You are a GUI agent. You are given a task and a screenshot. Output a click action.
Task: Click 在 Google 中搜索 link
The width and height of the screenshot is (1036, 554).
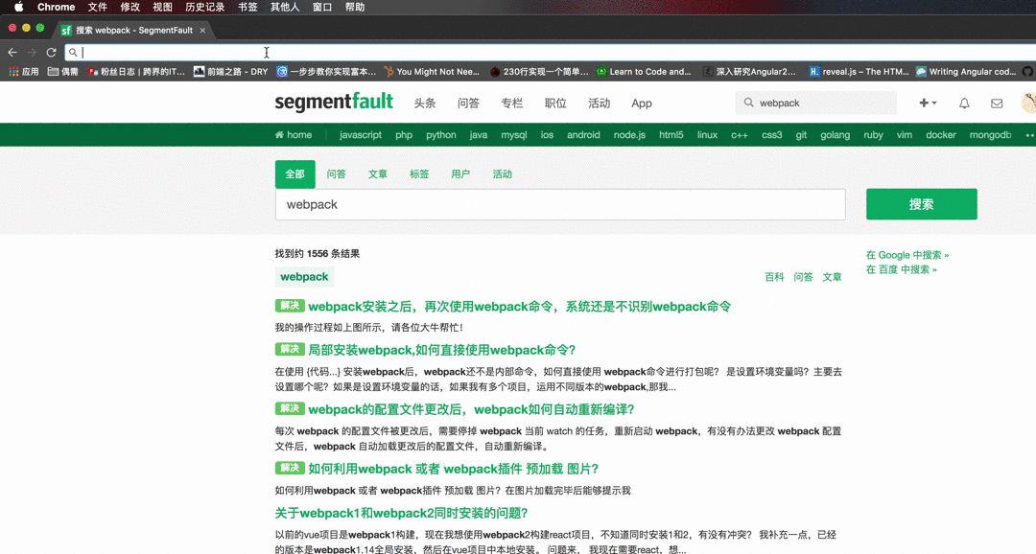click(x=907, y=255)
